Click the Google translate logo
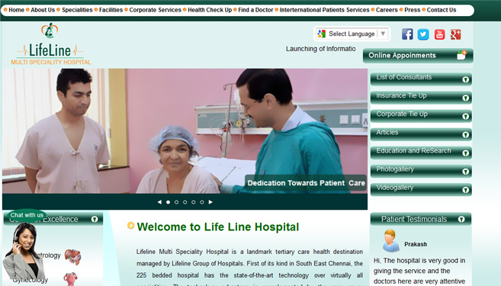The image size is (501, 286). coord(322,34)
